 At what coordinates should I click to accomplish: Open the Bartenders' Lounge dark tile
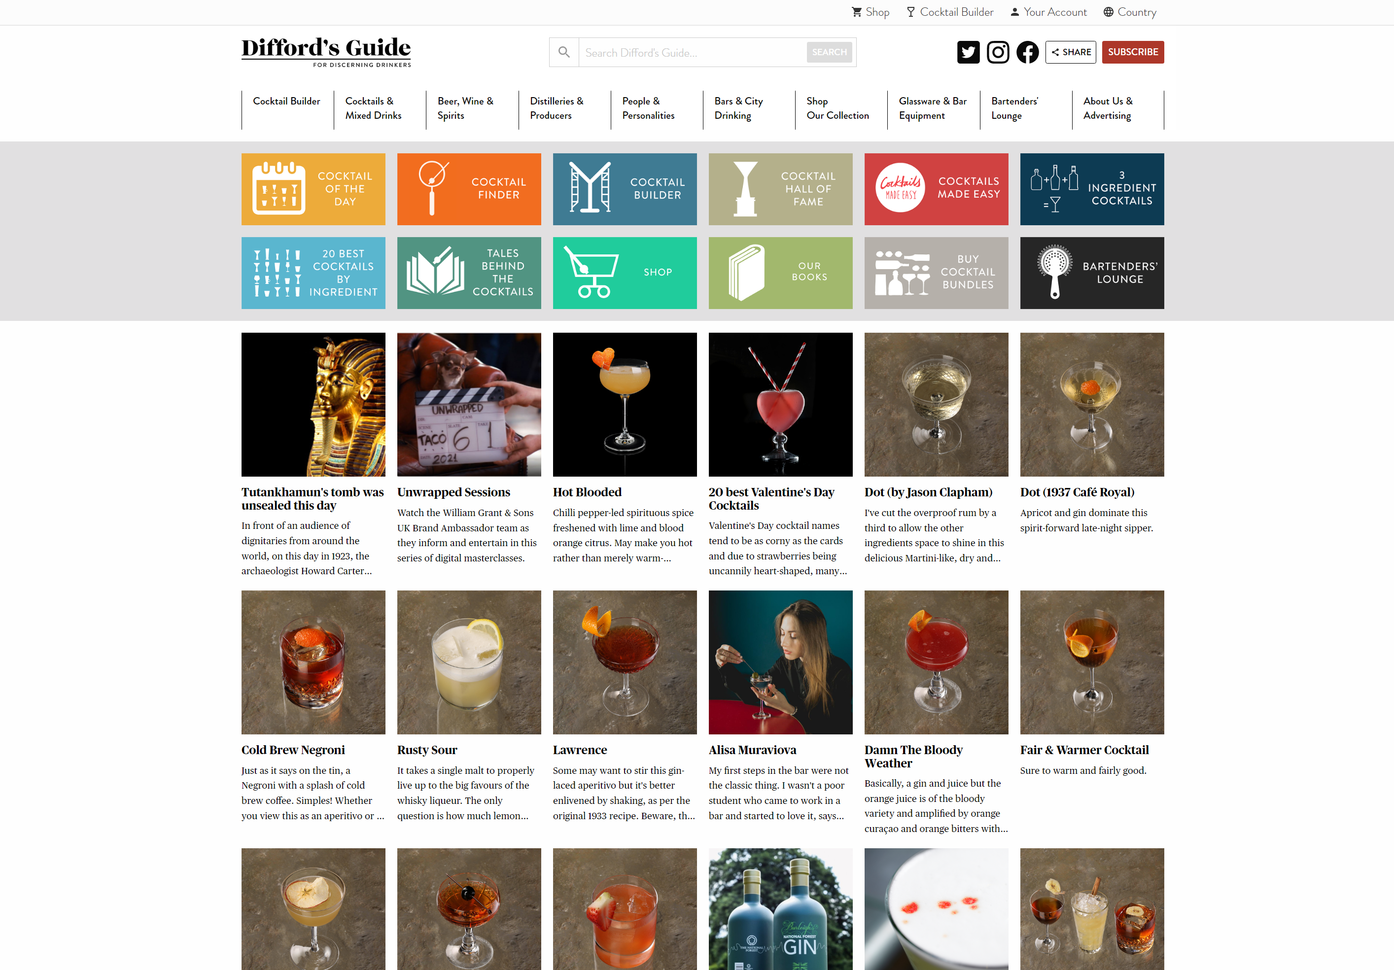tap(1092, 273)
